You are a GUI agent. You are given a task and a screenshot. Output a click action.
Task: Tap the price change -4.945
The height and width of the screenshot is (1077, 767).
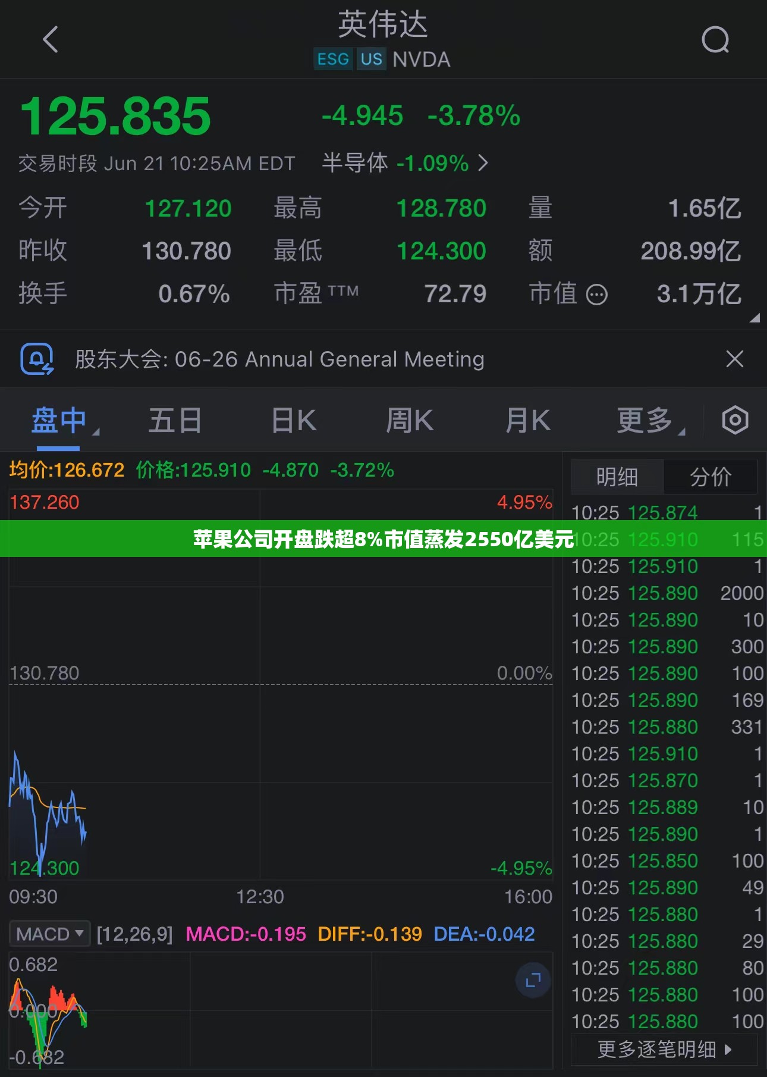[362, 115]
